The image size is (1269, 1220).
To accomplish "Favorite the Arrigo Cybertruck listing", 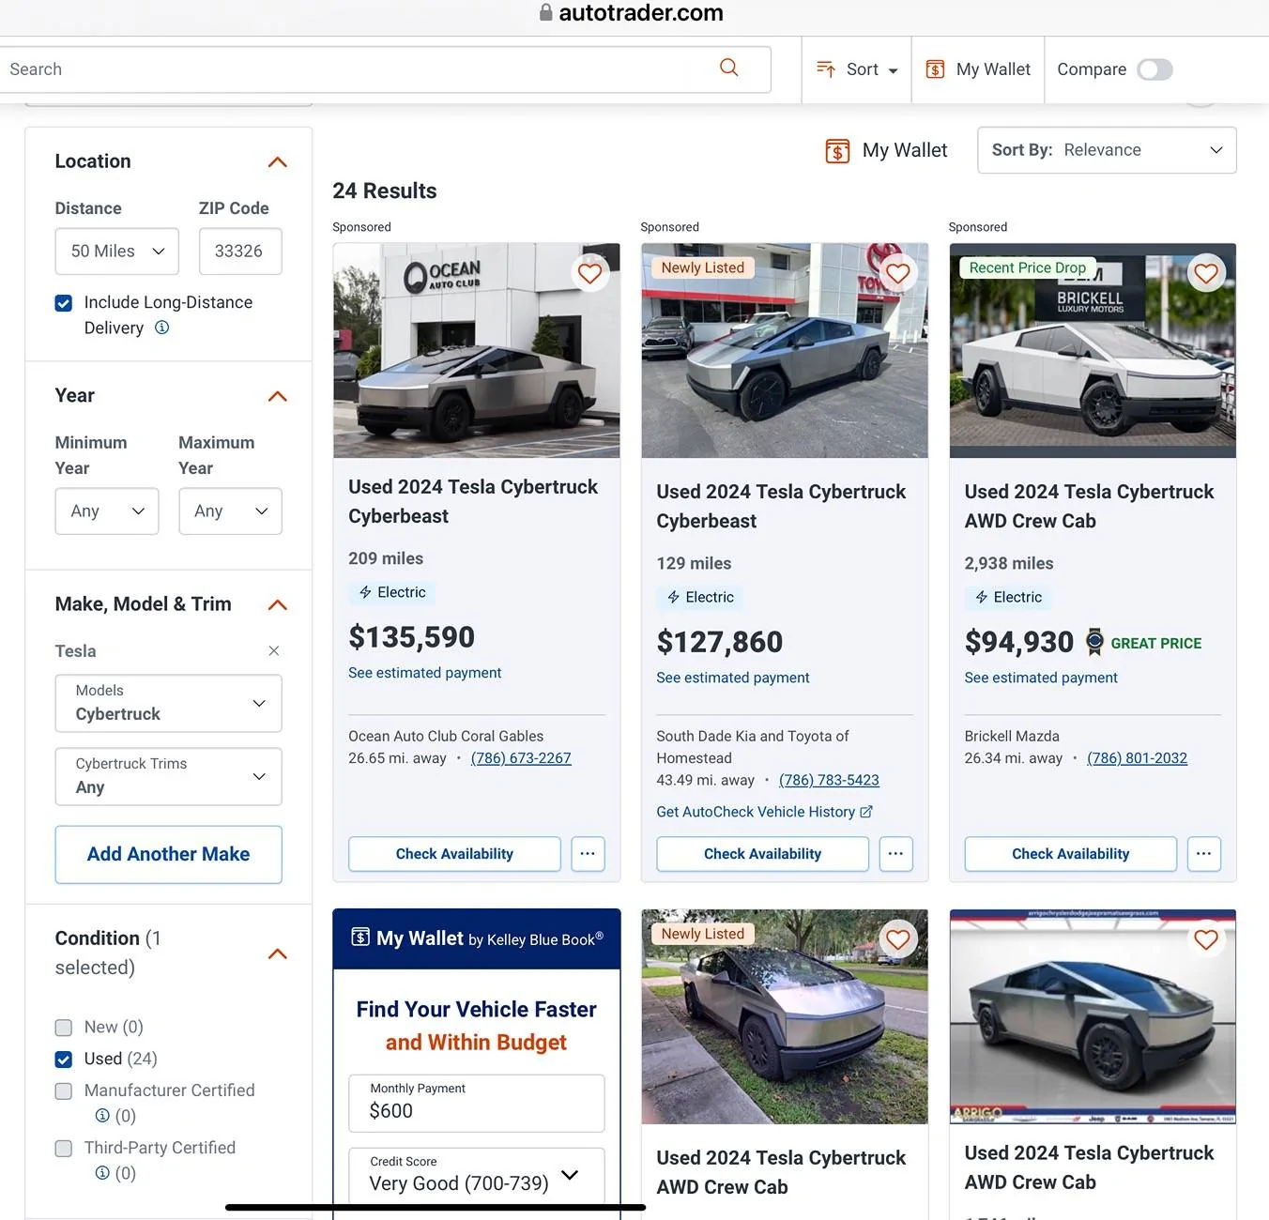I will click(x=1206, y=938).
